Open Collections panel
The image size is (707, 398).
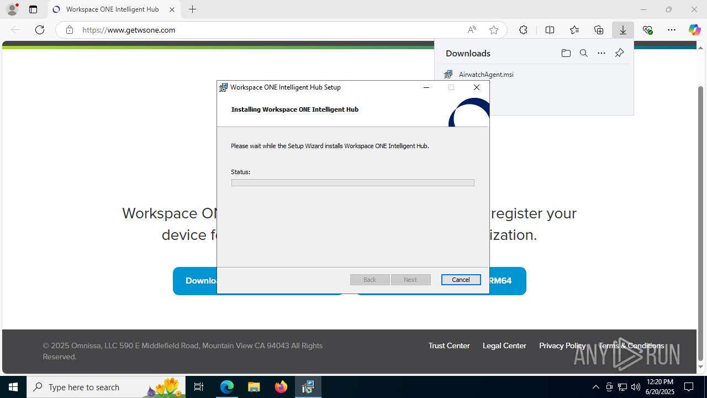(599, 30)
